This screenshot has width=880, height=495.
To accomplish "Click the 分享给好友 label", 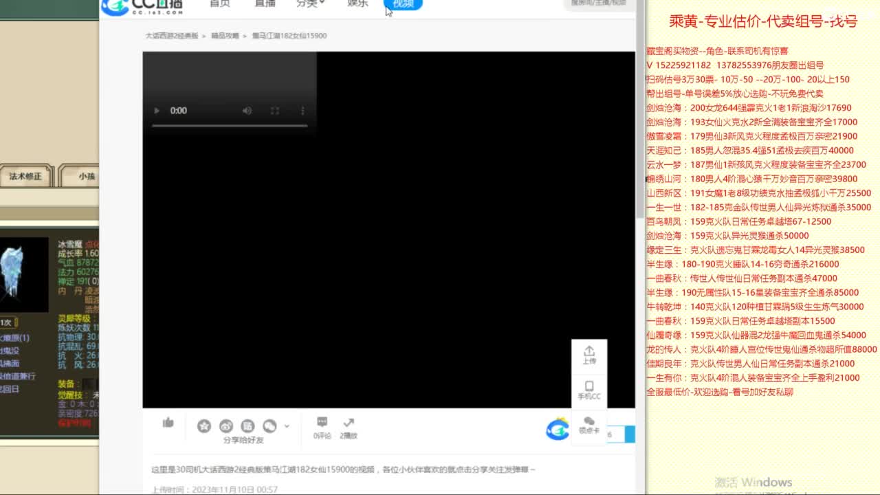I will click(243, 440).
